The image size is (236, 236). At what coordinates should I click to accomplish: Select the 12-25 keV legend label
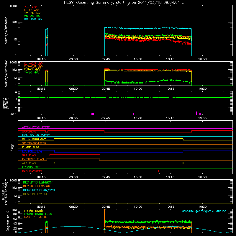tap(32, 13)
